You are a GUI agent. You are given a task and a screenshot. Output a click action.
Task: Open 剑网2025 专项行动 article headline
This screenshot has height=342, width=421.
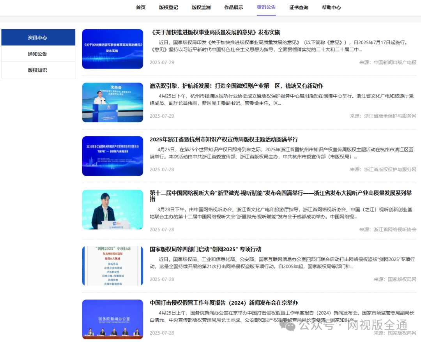click(205, 249)
